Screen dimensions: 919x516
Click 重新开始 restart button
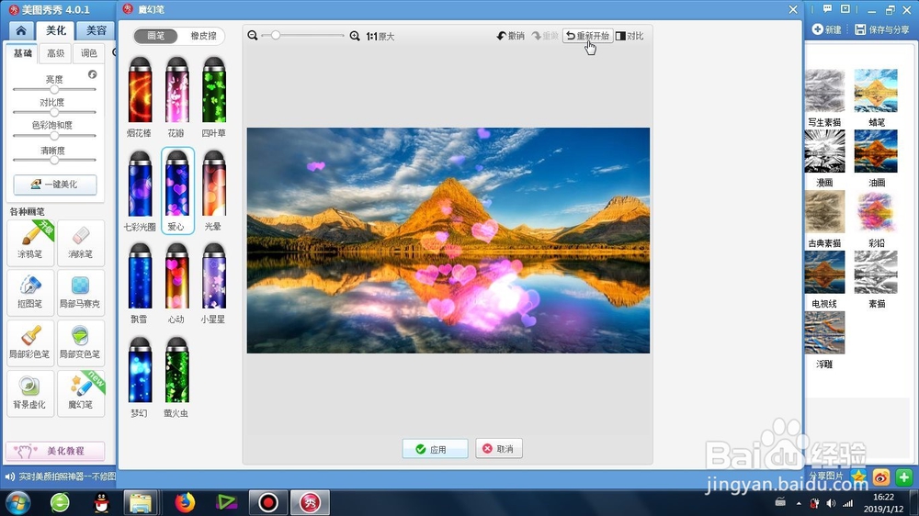coord(588,36)
